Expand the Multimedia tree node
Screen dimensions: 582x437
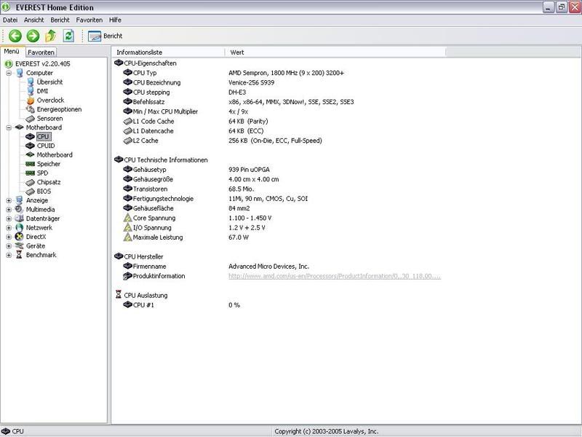[x=9, y=210]
